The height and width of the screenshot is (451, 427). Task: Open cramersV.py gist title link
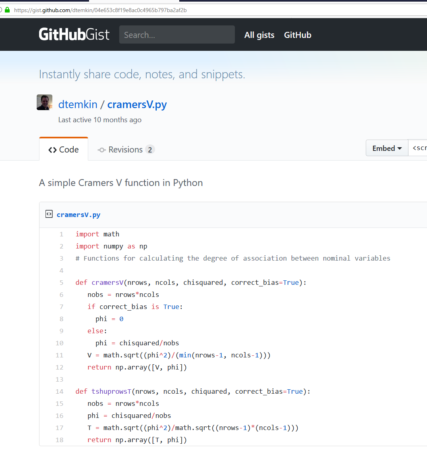(x=137, y=104)
